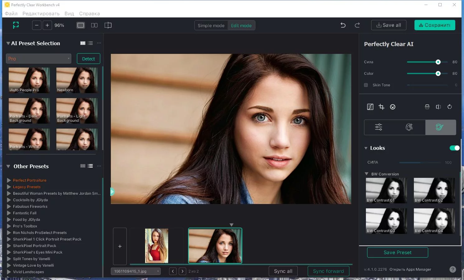
Task: Open the adjustment sliders tab icon
Action: point(379,127)
